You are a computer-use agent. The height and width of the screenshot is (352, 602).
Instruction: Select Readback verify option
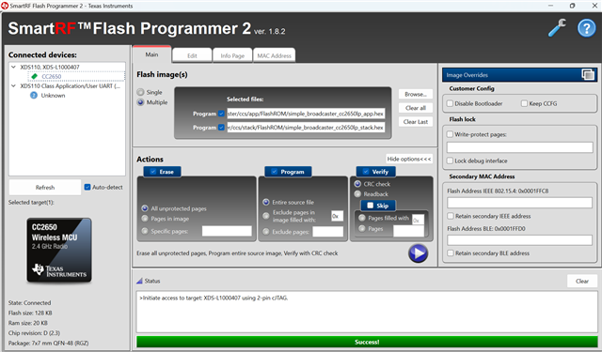pos(357,193)
